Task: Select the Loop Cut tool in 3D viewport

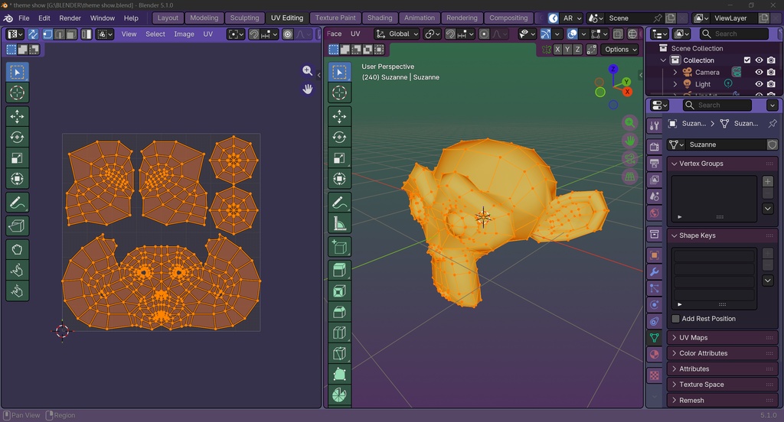Action: coord(339,333)
